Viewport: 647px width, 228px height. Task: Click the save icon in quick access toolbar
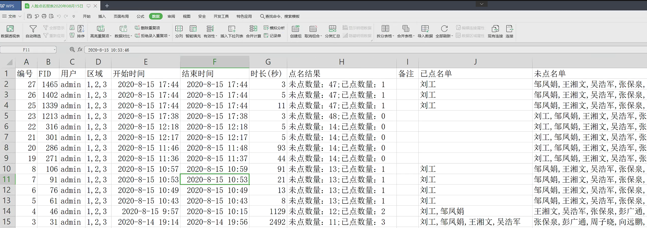(x=29, y=16)
